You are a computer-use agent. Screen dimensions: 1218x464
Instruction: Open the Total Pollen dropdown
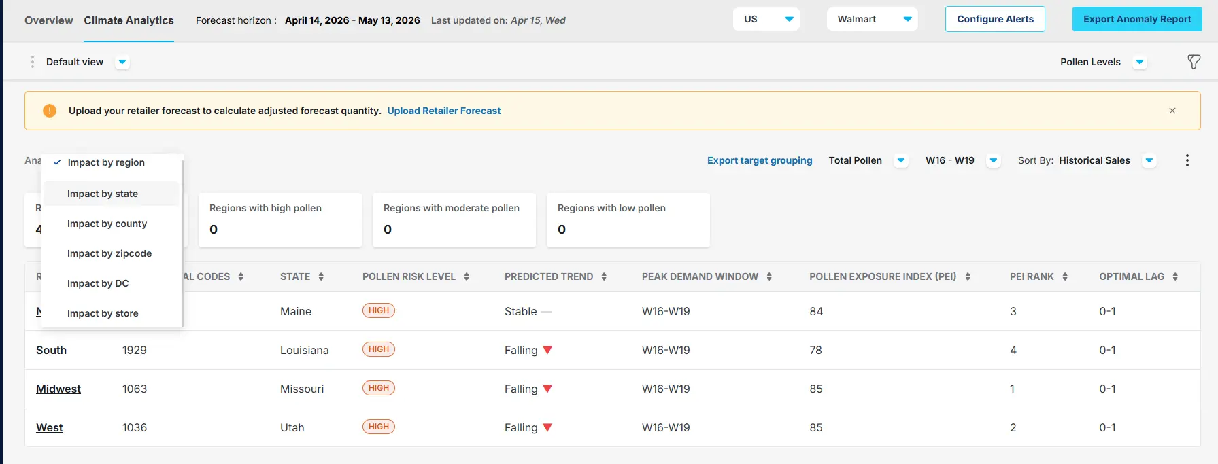[901, 160]
